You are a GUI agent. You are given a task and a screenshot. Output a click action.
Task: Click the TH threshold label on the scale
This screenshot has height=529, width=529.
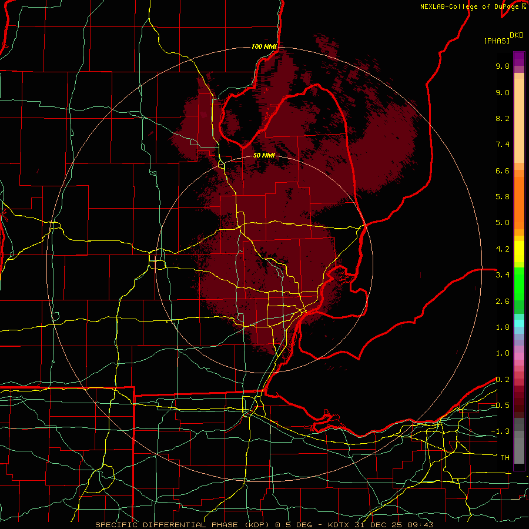[x=505, y=458]
